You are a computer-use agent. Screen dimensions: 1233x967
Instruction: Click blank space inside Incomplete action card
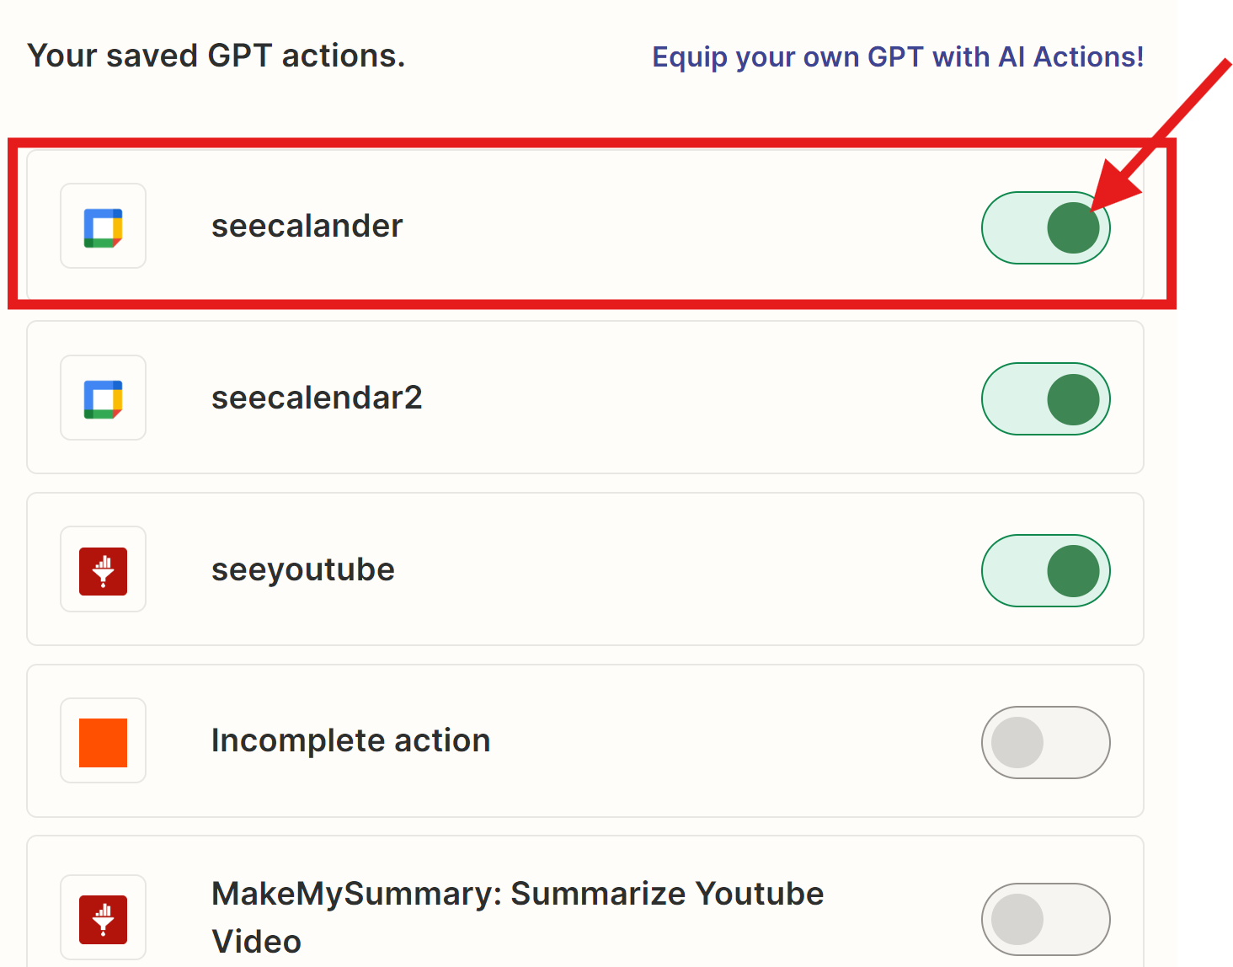[716, 741]
